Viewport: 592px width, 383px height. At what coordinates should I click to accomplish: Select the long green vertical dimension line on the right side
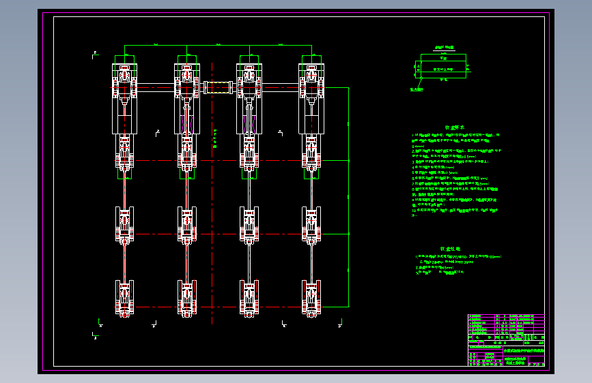point(348,197)
